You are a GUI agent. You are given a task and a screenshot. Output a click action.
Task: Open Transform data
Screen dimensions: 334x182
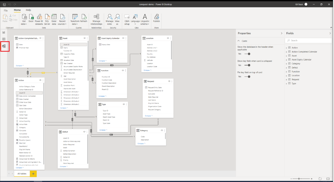point(75,20)
